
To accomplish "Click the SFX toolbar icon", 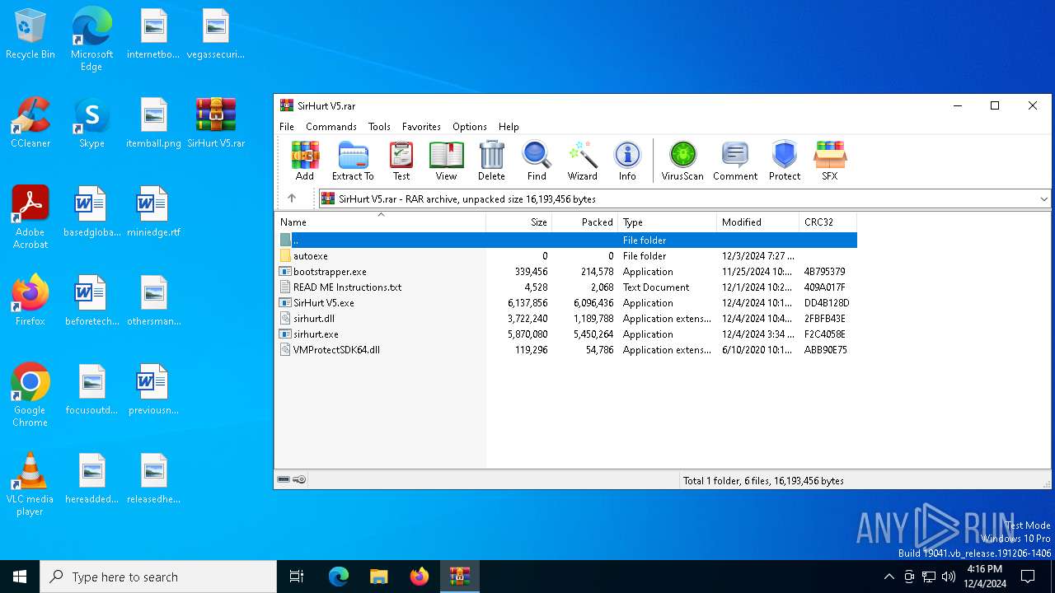I will tap(830, 161).
